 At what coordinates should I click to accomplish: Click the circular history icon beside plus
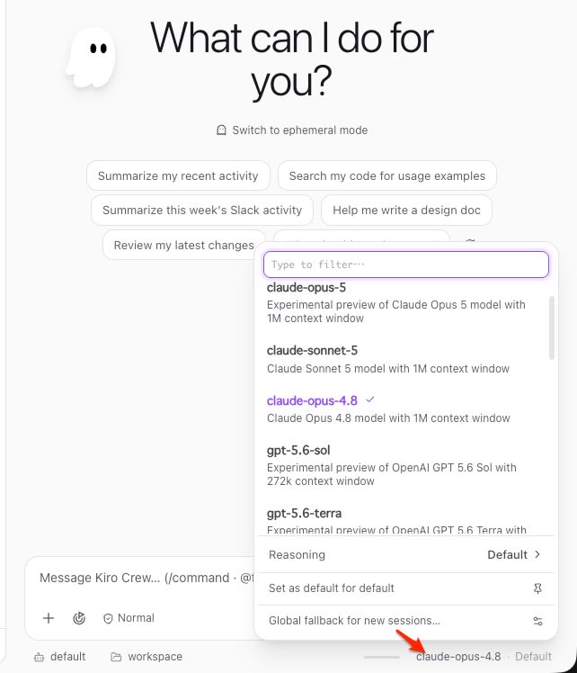pyautogui.click(x=79, y=618)
